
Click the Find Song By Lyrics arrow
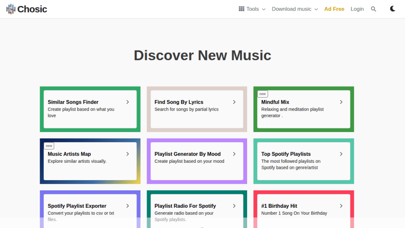[x=234, y=102]
